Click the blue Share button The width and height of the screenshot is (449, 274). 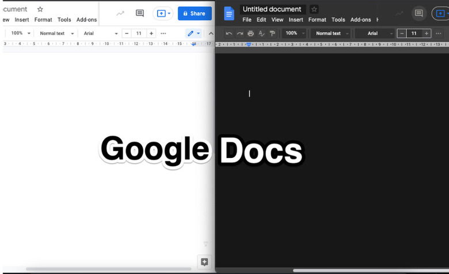pyautogui.click(x=194, y=13)
